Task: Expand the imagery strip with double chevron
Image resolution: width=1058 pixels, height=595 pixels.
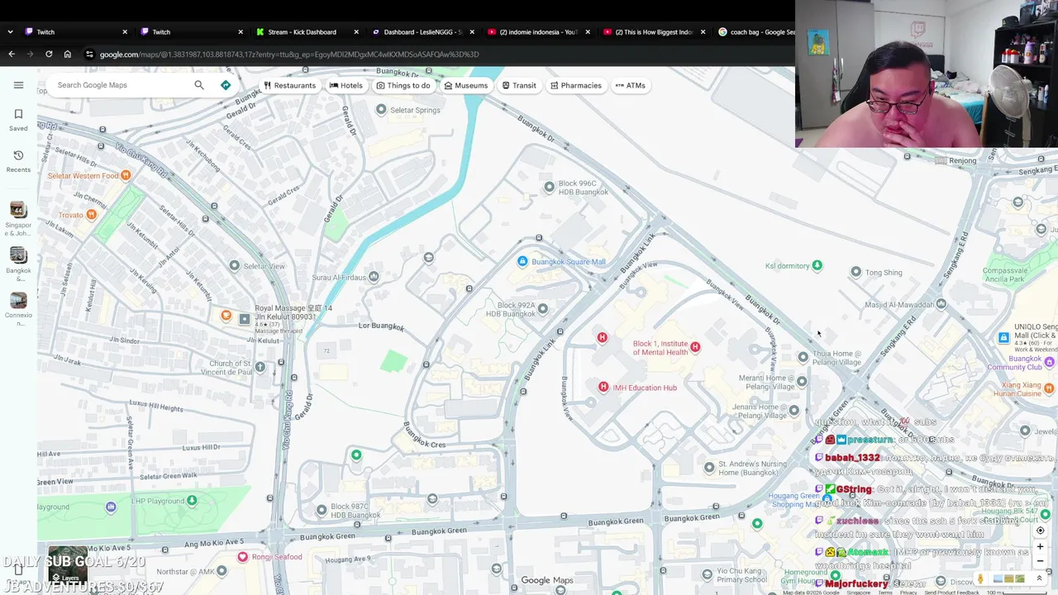Action: 1040,578
